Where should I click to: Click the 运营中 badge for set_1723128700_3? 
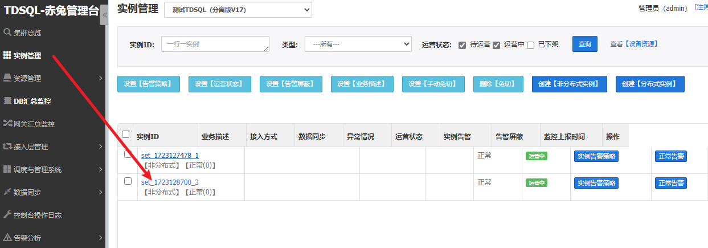click(x=536, y=182)
